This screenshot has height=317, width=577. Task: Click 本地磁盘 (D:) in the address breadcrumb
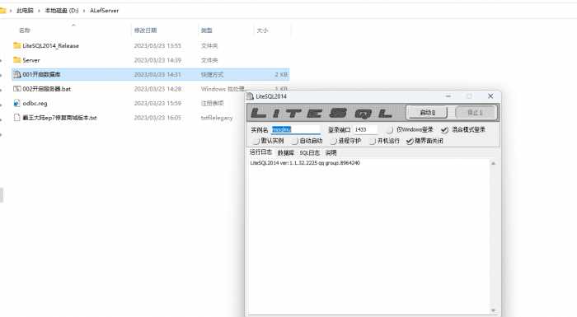(x=62, y=11)
